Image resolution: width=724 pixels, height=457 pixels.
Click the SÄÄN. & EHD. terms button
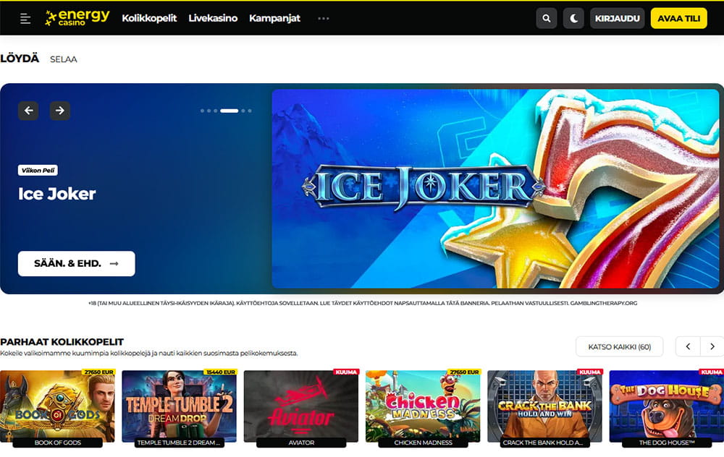tap(77, 263)
